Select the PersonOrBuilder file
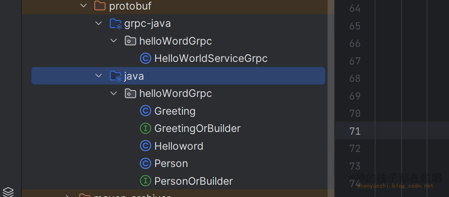449x197 pixels. [193, 181]
